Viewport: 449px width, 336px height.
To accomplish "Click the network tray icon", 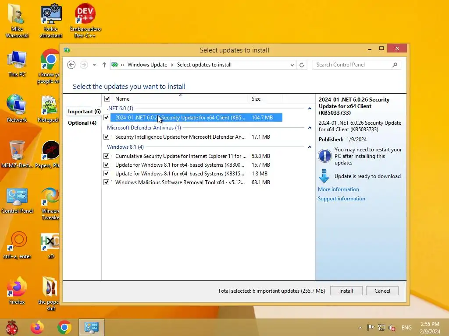I will pyautogui.click(x=381, y=327).
